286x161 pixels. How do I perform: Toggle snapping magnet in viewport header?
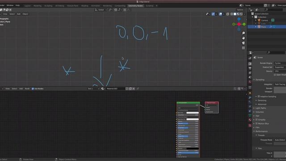(116, 10)
